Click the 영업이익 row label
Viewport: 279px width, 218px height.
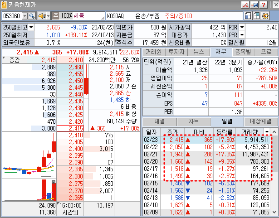point(158,78)
